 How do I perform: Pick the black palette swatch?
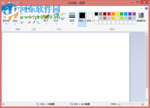click(x=96, y=14)
